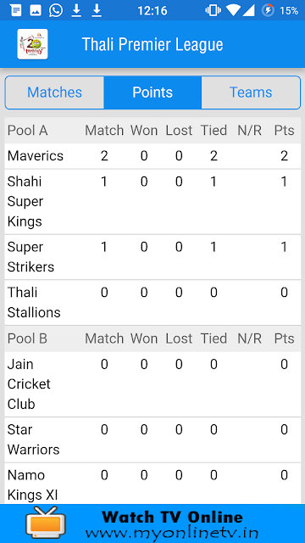The height and width of the screenshot is (543, 305).
Task: Tap the first download notification icon
Action: tap(76, 10)
